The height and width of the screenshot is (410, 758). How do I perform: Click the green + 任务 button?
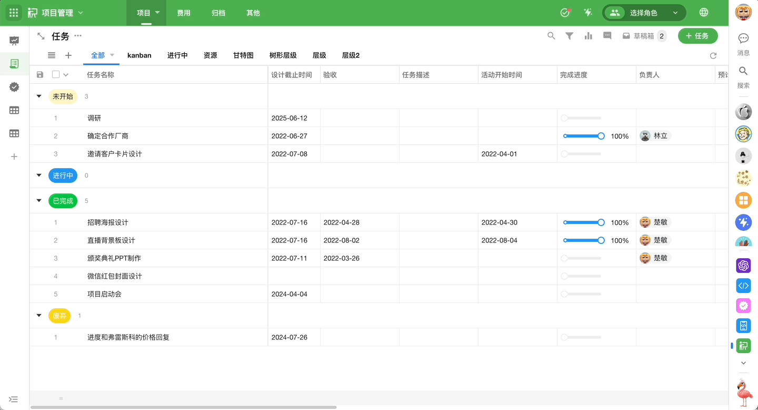[x=697, y=36]
